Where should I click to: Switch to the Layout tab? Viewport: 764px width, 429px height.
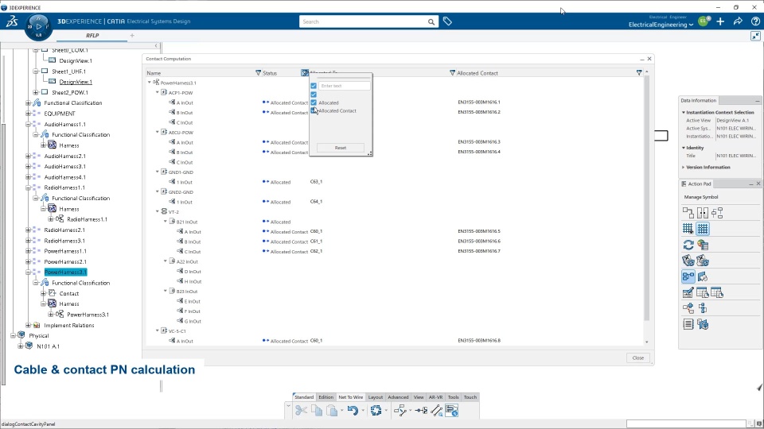click(375, 397)
